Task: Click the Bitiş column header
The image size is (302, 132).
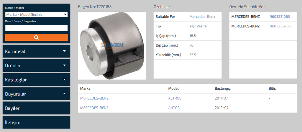Action: 272,88
